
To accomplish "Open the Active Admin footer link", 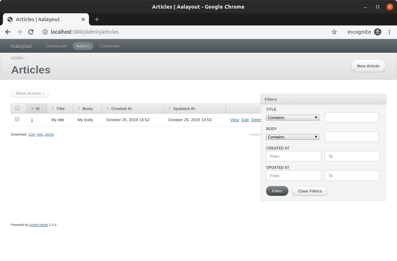I will (x=38, y=225).
